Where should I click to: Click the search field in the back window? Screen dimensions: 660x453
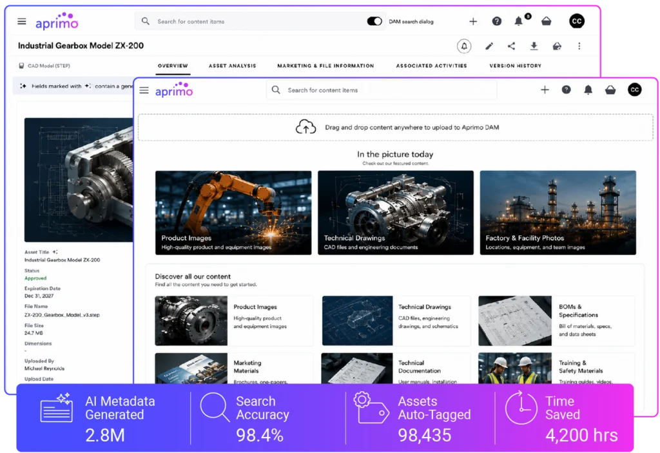259,21
